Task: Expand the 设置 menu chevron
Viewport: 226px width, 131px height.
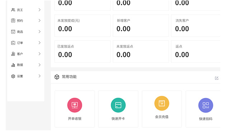Action: click(x=39, y=76)
